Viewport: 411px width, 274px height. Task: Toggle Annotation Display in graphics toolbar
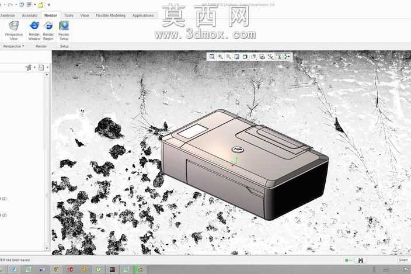[279, 57]
